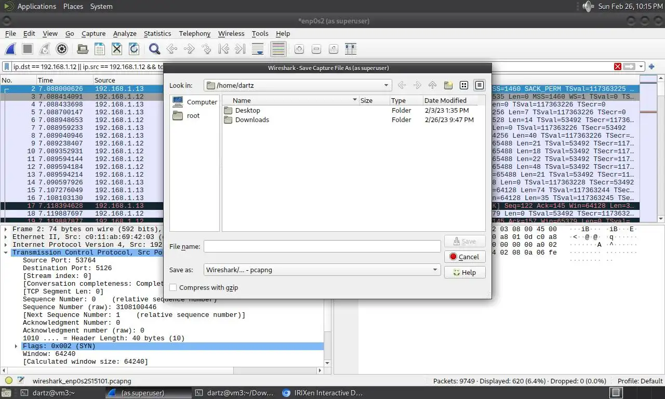665x399 pixels.
Task: Toggle auto-scroll to last packet during capture
Action: pyautogui.click(x=258, y=49)
